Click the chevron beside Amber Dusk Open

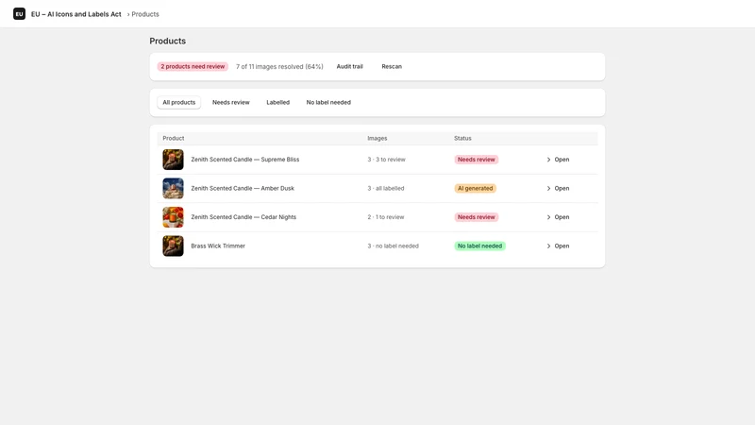coord(548,188)
